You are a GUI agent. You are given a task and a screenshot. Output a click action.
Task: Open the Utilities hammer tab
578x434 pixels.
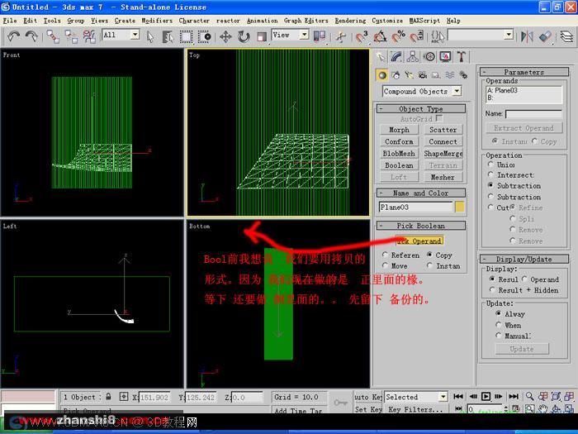[461, 56]
